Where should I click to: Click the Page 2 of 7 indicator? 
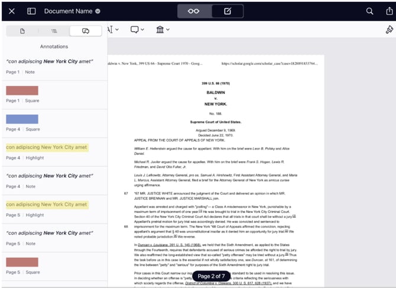click(211, 277)
